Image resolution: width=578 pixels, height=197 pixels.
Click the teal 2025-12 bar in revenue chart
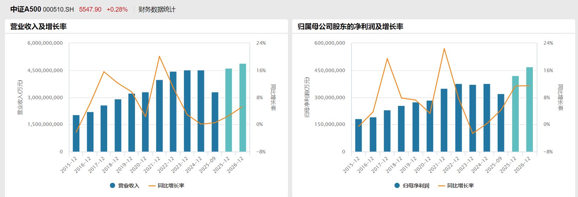(x=229, y=110)
